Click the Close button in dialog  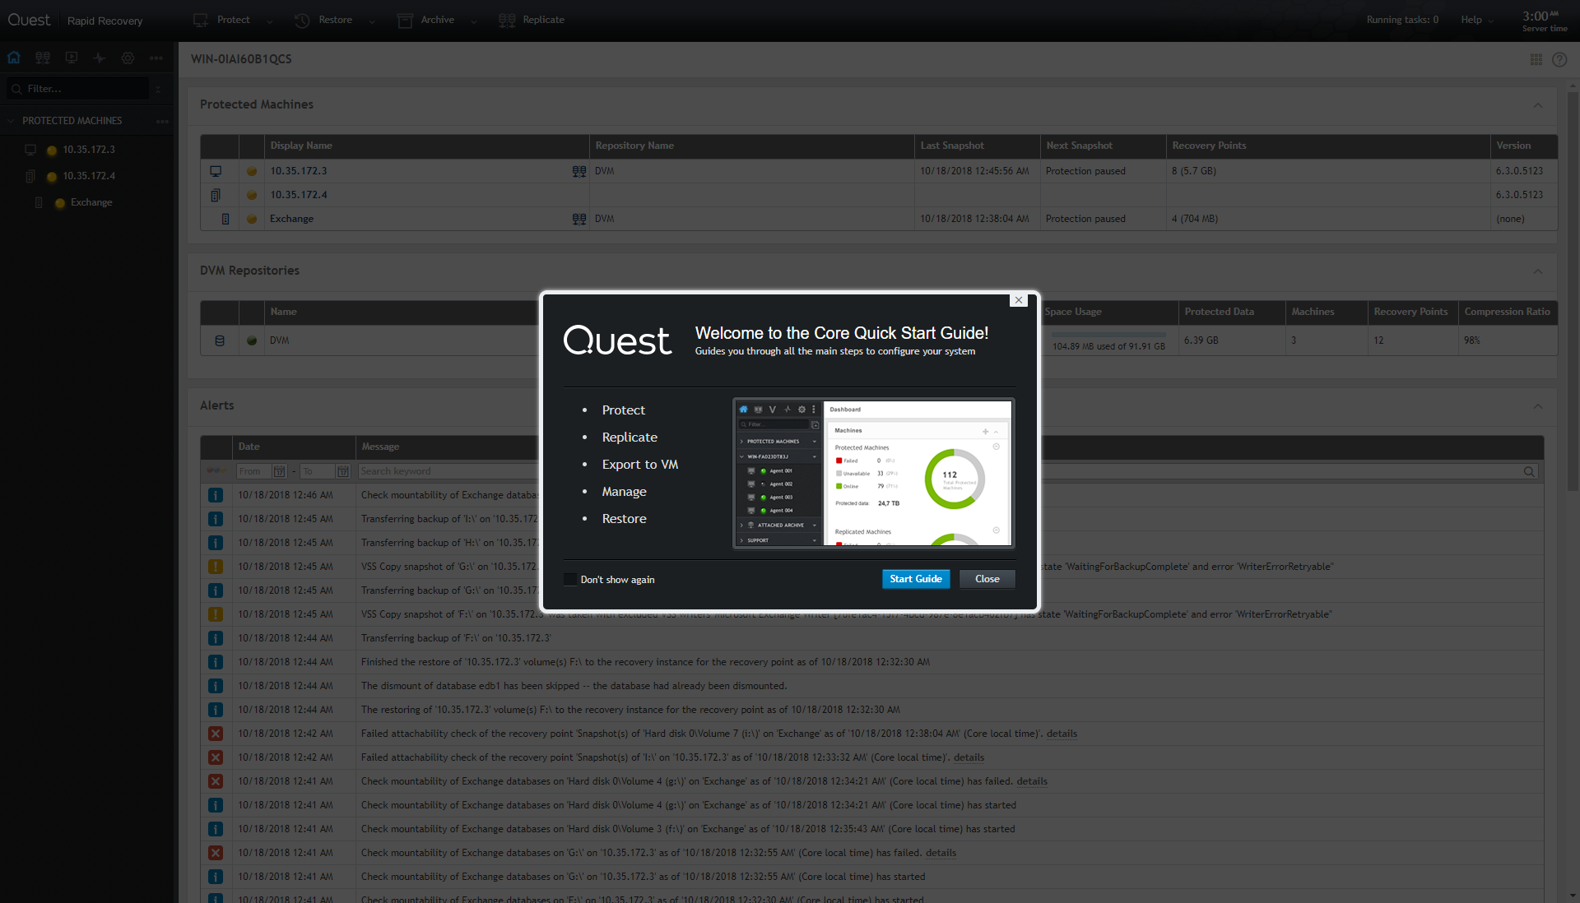click(987, 579)
